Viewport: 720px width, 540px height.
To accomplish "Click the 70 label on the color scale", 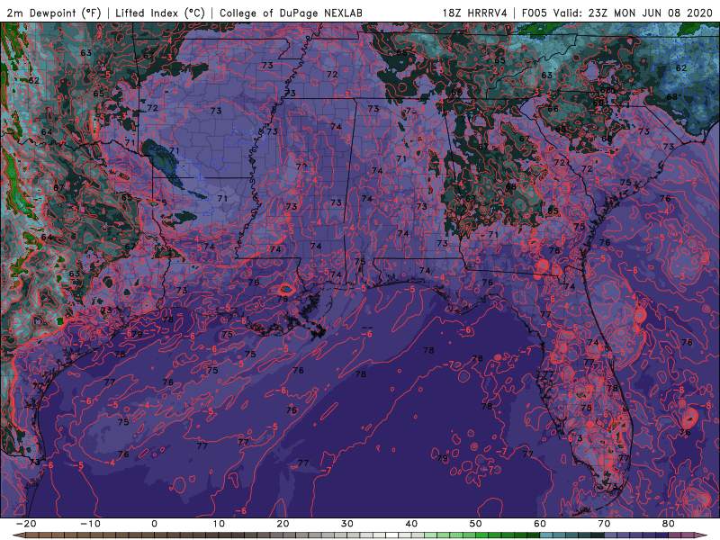I will pos(604,524).
